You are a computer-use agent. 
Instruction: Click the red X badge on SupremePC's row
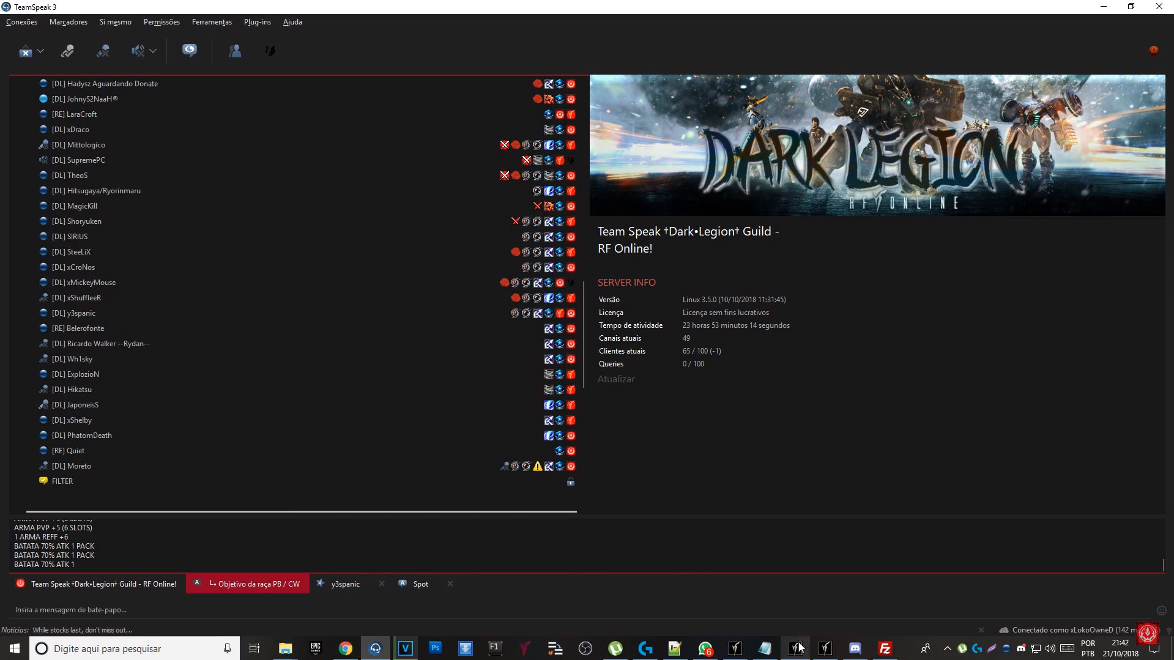pos(526,160)
